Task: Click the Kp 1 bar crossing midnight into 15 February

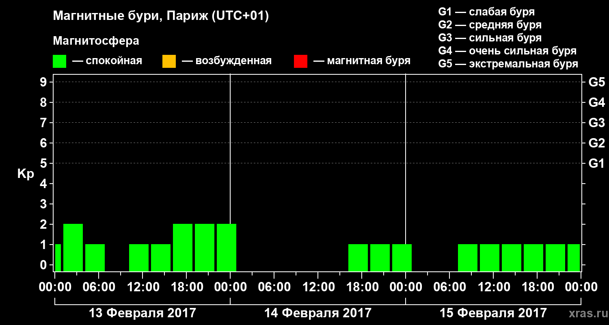Action: click(402, 258)
